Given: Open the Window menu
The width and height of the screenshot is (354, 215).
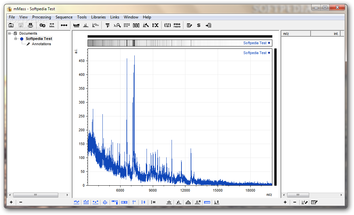Looking at the screenshot, I should click(131, 17).
